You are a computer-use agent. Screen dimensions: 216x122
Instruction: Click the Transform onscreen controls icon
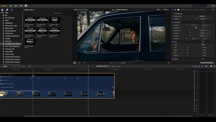(203, 22)
